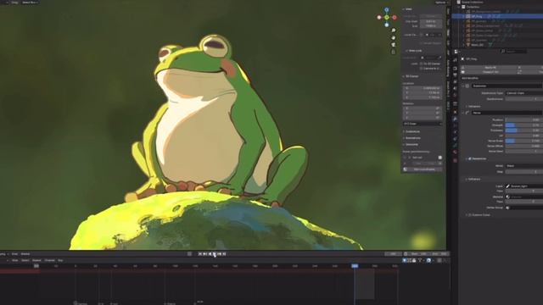Viewport: 543px width, 305px height.
Task: Click the timeline filter funnel icon
Action: click(420, 260)
